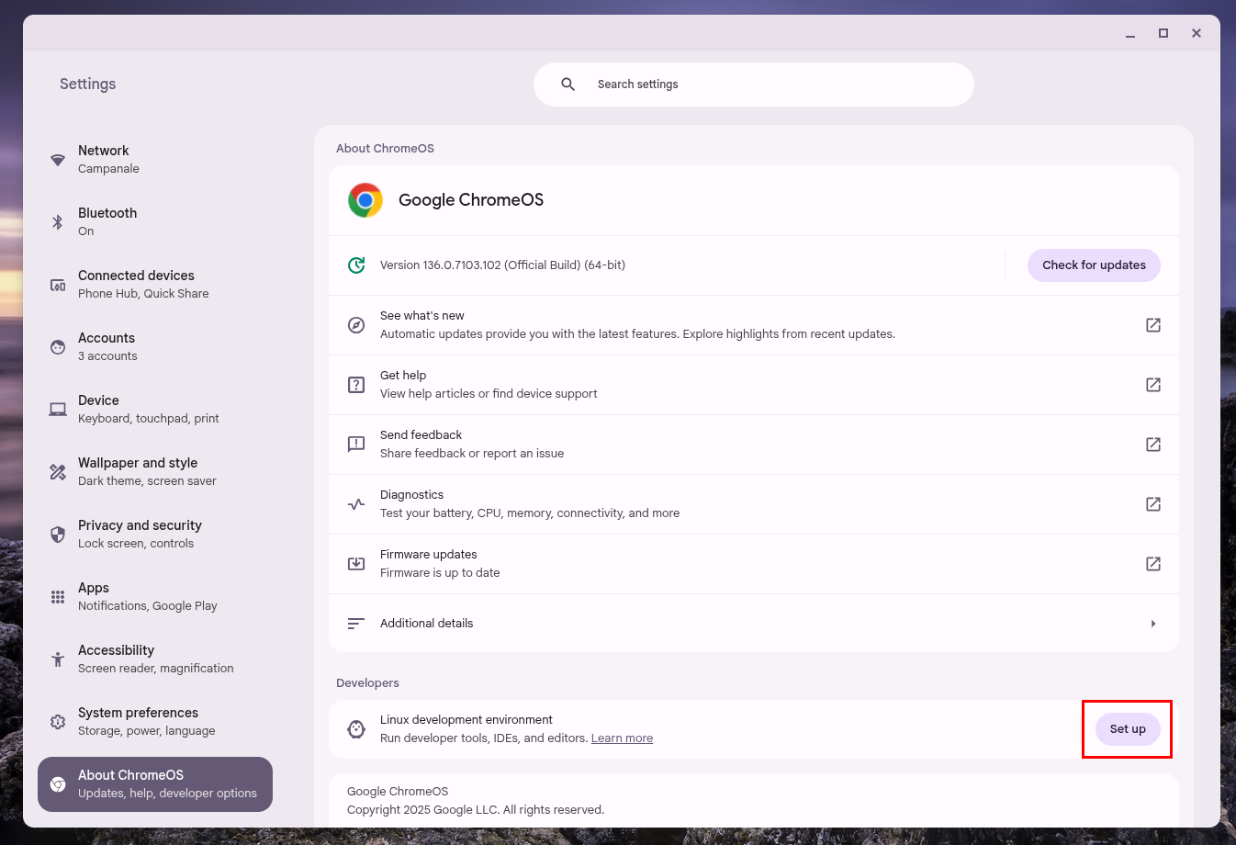Launch Diagnostics via its external link icon
The width and height of the screenshot is (1236, 845).
click(1153, 504)
